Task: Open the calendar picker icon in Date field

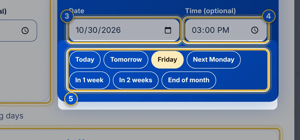Action: click(168, 30)
